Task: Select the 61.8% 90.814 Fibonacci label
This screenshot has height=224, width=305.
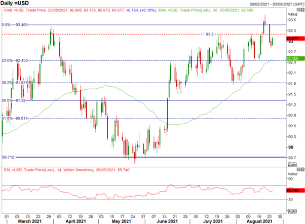Action: coord(15,118)
